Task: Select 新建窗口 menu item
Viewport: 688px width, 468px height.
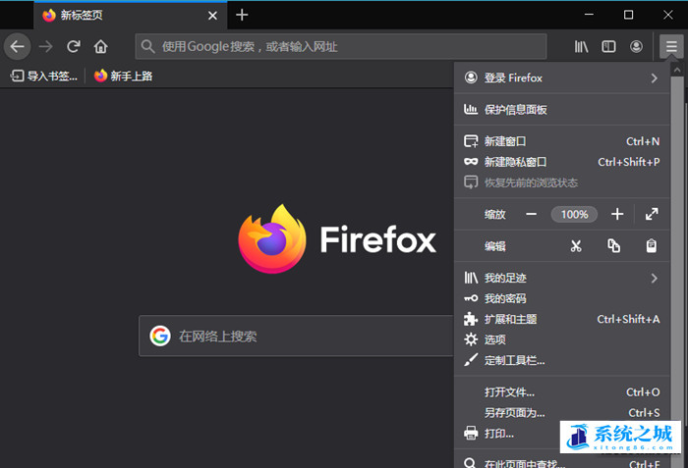Action: [561, 141]
